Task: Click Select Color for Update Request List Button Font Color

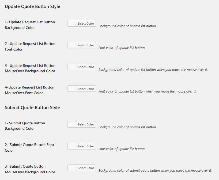Action: click(86, 45)
